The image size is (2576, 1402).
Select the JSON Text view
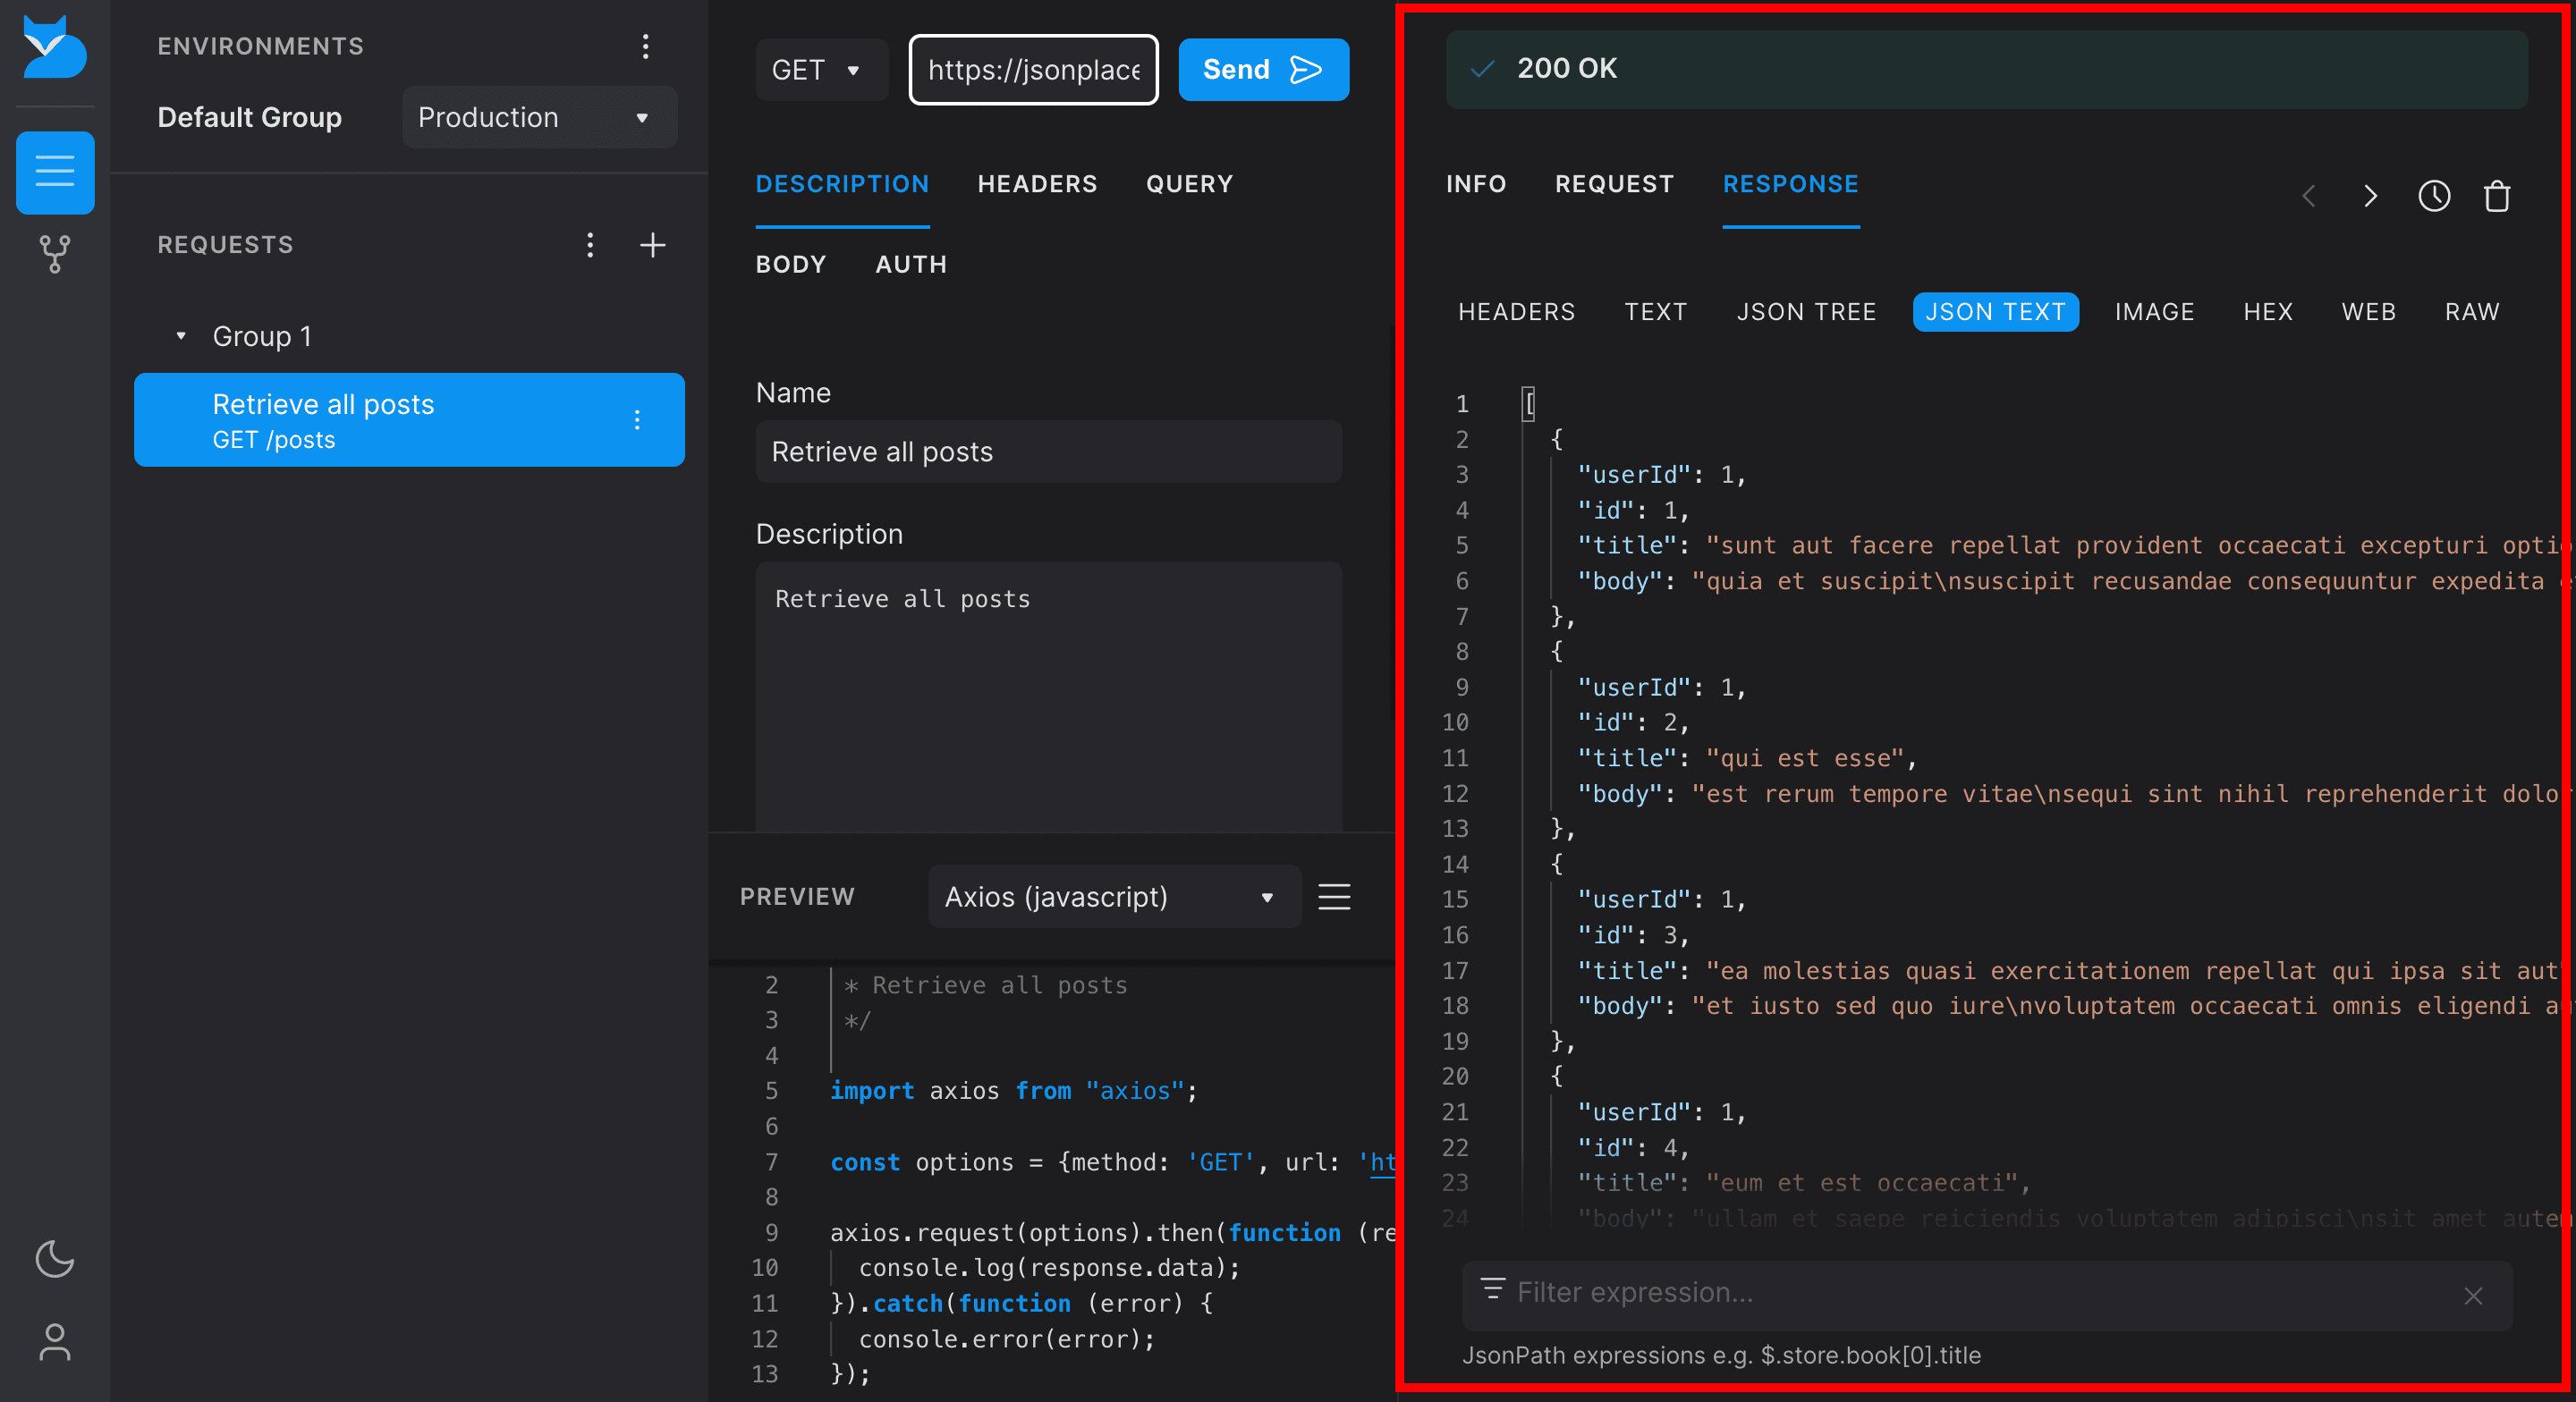point(1995,312)
